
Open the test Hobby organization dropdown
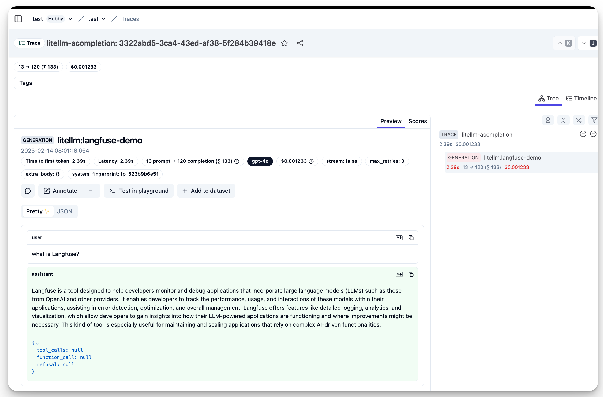click(x=70, y=19)
